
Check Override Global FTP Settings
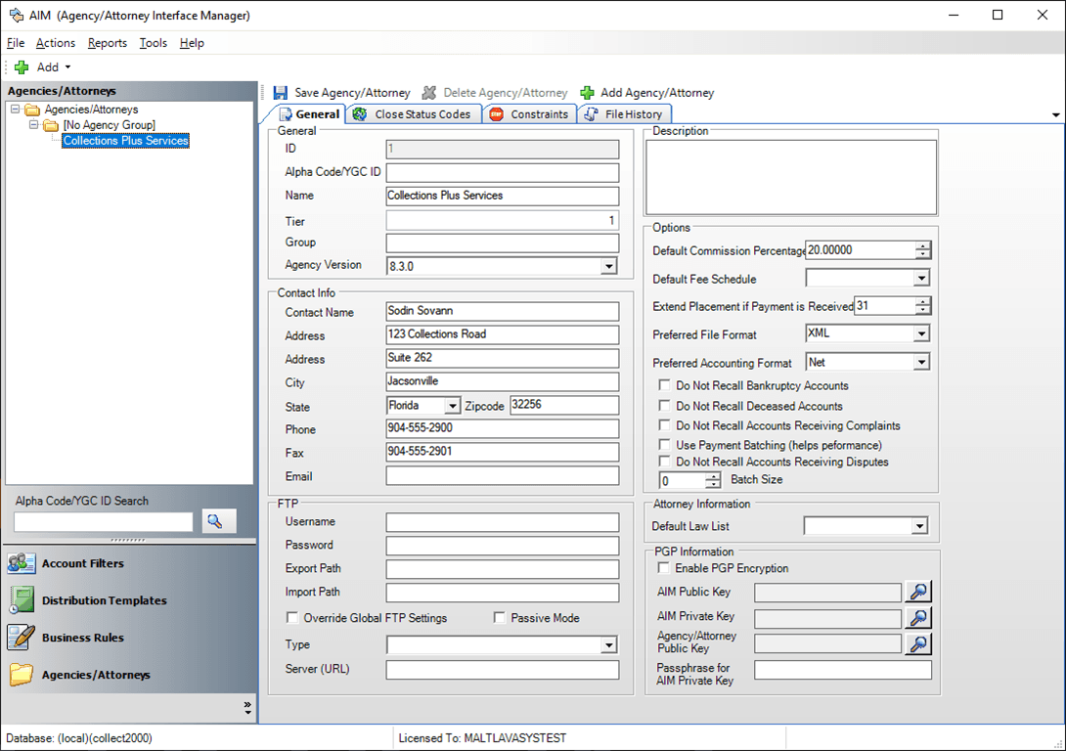point(292,618)
